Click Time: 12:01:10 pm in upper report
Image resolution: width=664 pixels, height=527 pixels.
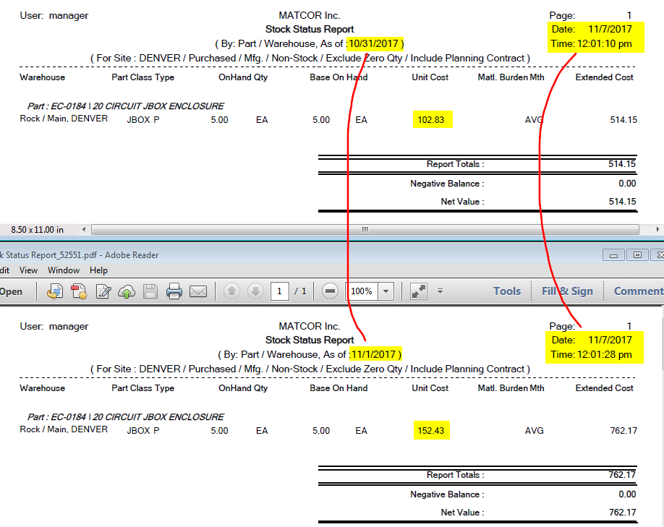tap(591, 43)
